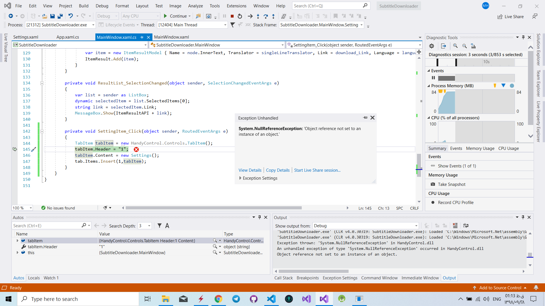Screen dimensions: 545x306
Task: Restart the debug session icon
Action: [239, 16]
